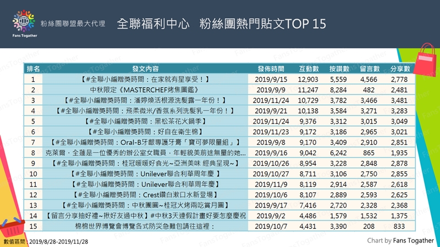Click the share count '833'
This screenshot has height=247, width=440.
click(x=399, y=226)
